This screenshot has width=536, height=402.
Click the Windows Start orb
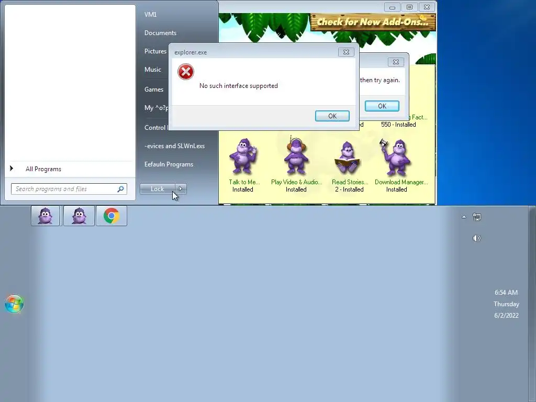[x=14, y=303]
